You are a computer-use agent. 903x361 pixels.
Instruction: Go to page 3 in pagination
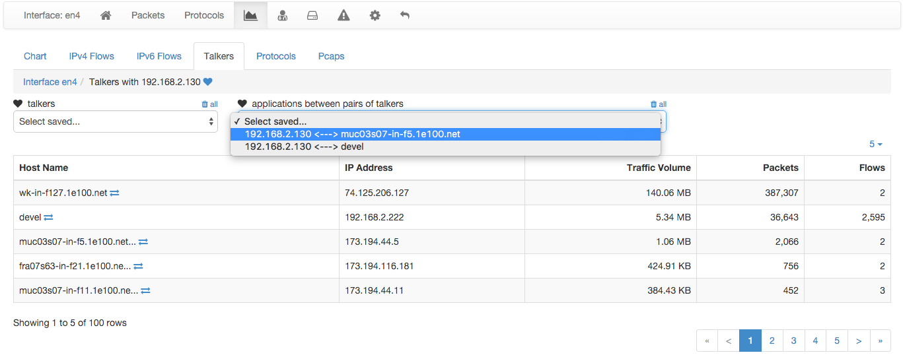pyautogui.click(x=793, y=341)
